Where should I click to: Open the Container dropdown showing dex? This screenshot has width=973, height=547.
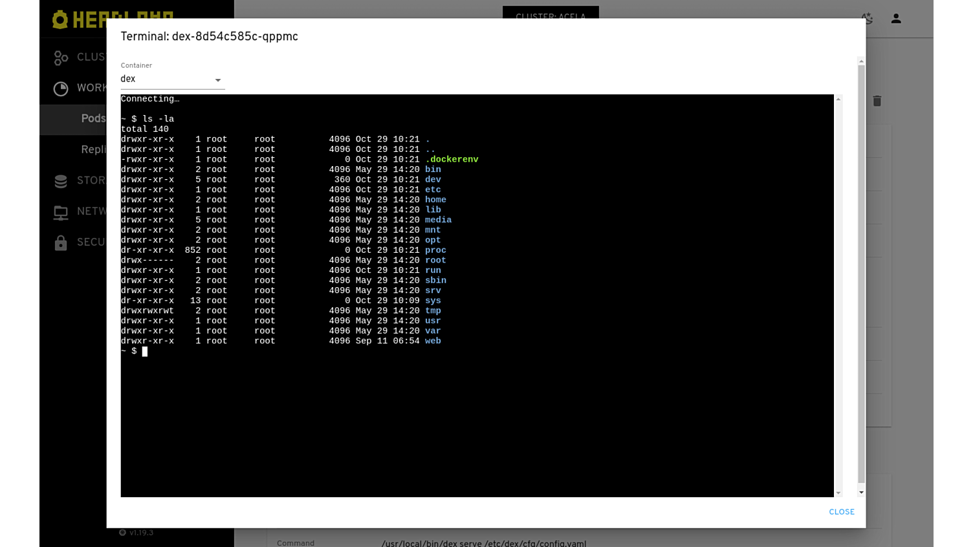[173, 80]
